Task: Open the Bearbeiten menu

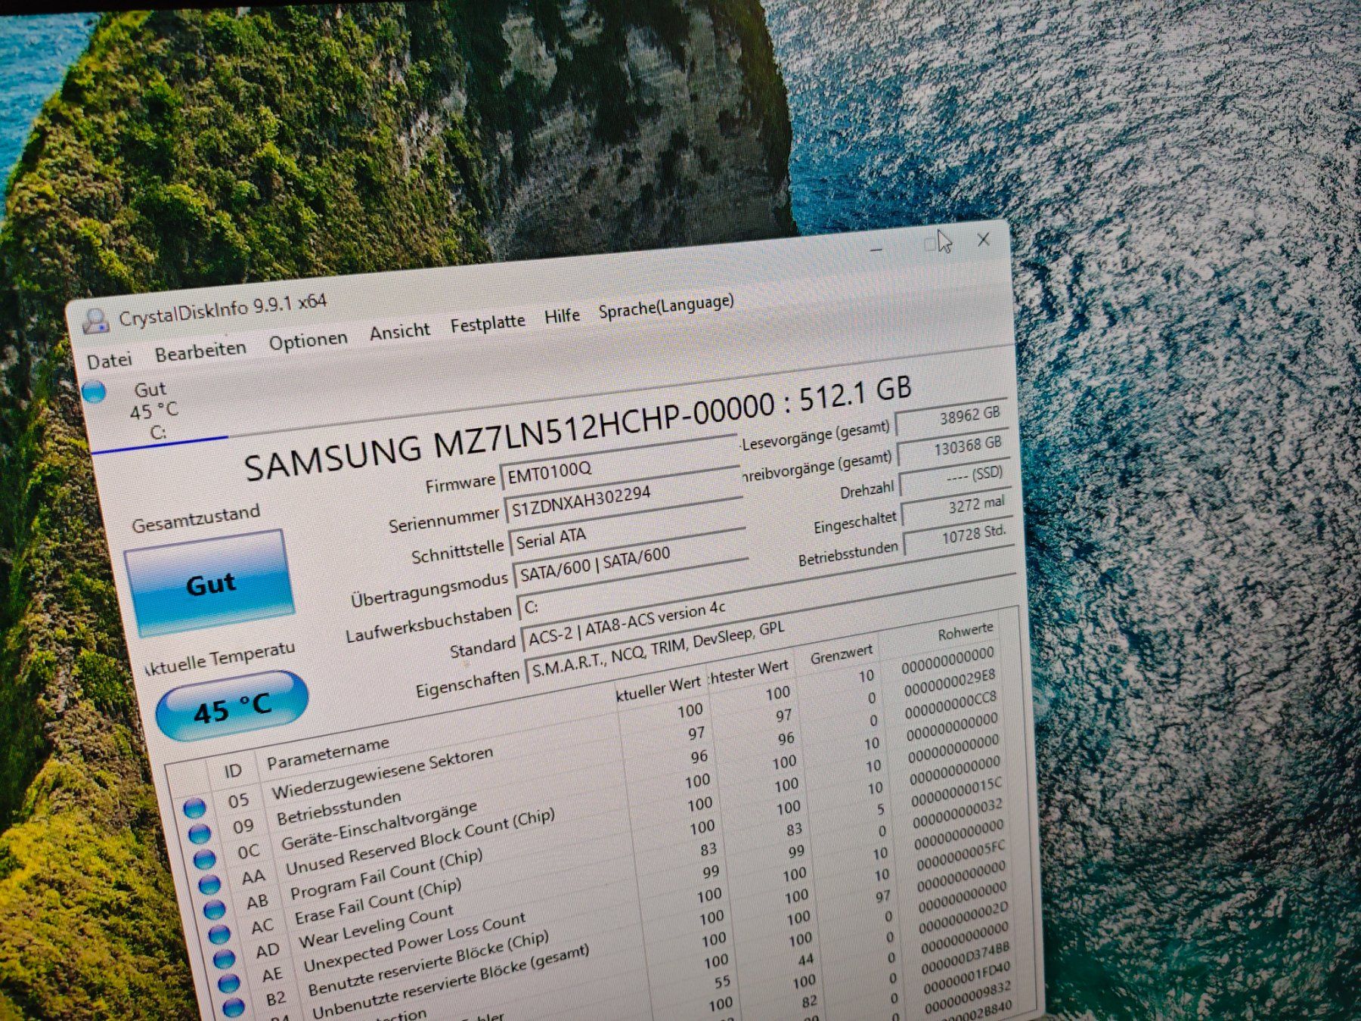Action: (200, 350)
